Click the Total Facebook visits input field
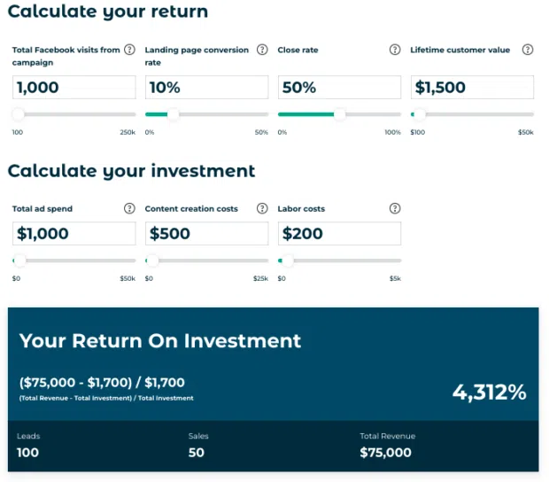The width and height of the screenshot is (549, 482). (x=73, y=87)
